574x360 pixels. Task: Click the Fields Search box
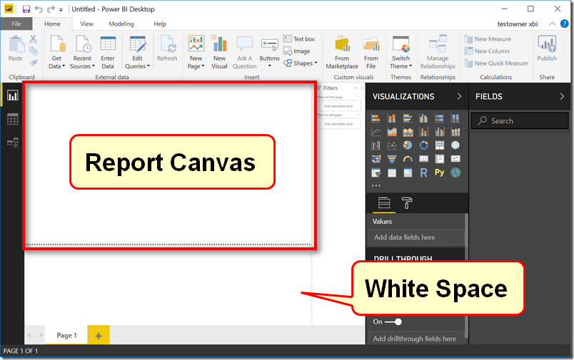(x=519, y=120)
